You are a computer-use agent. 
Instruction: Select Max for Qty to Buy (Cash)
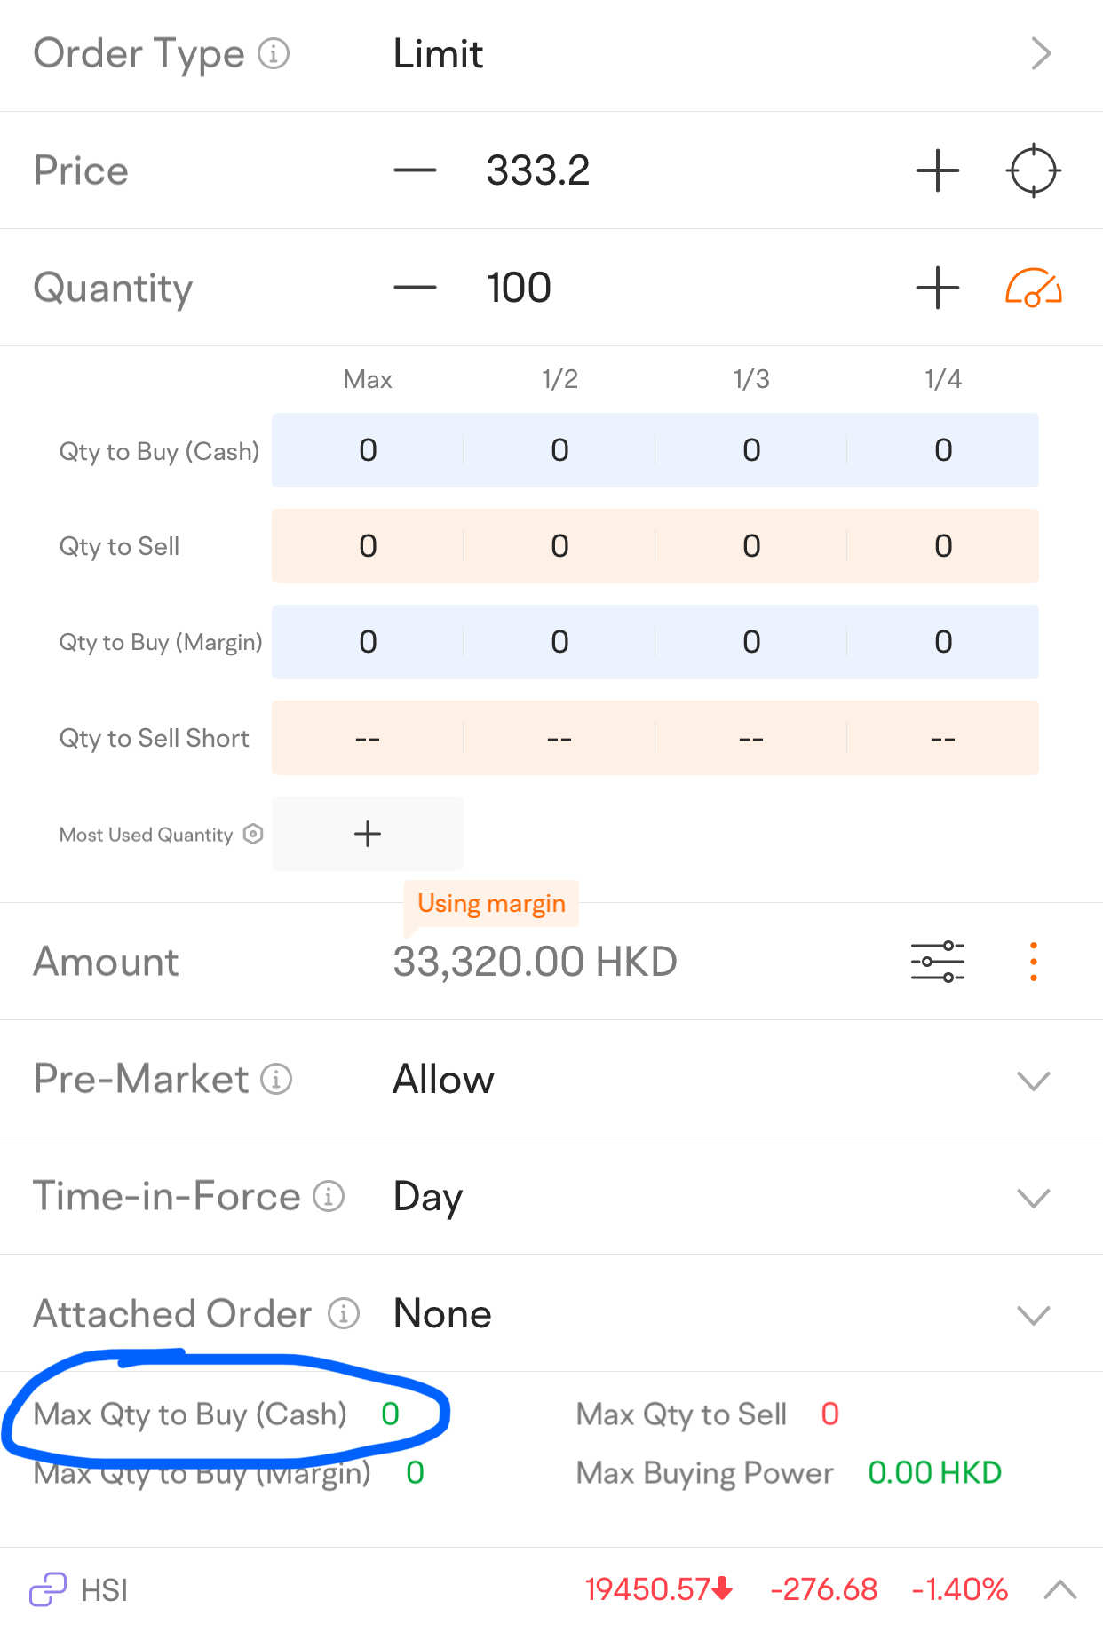click(368, 450)
